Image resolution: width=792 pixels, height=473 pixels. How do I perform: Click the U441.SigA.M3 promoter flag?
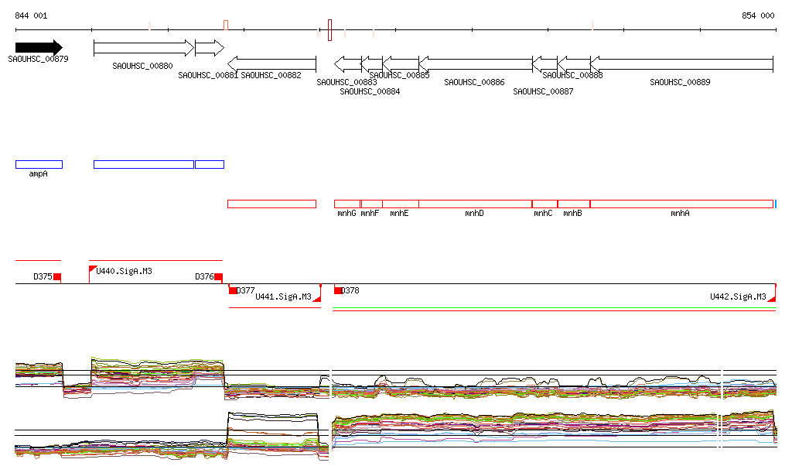pos(318,297)
